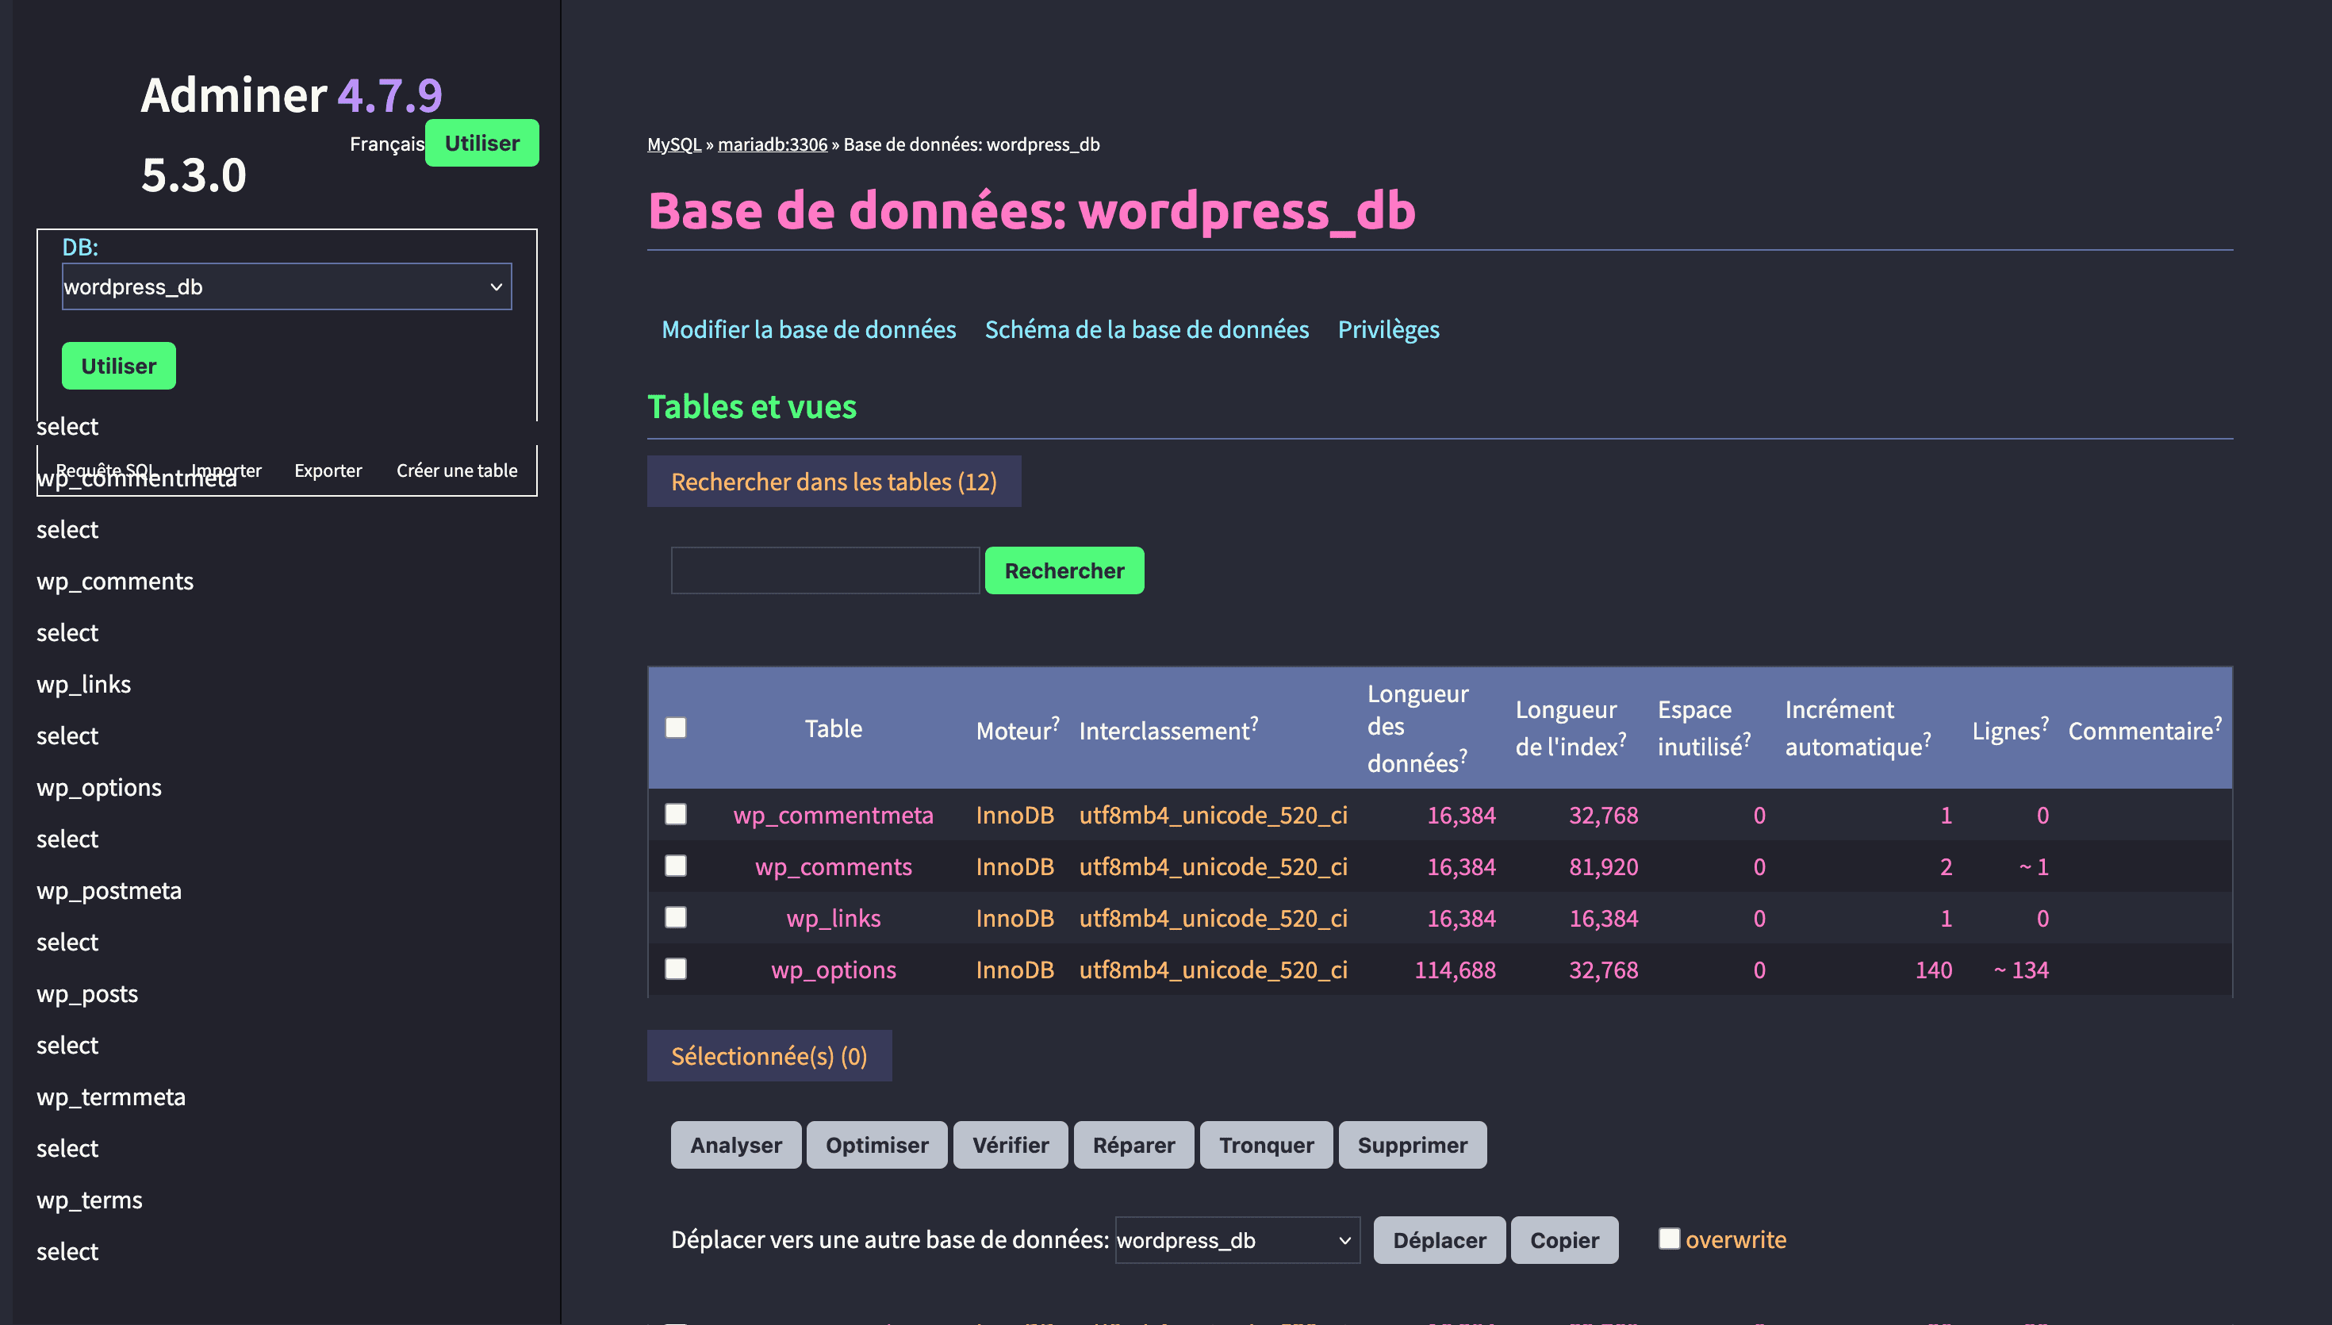Click select link above wp_options in sidebar
The height and width of the screenshot is (1325, 2332).
click(x=67, y=735)
